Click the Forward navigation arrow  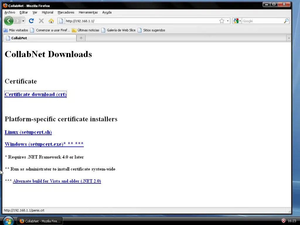17,21
